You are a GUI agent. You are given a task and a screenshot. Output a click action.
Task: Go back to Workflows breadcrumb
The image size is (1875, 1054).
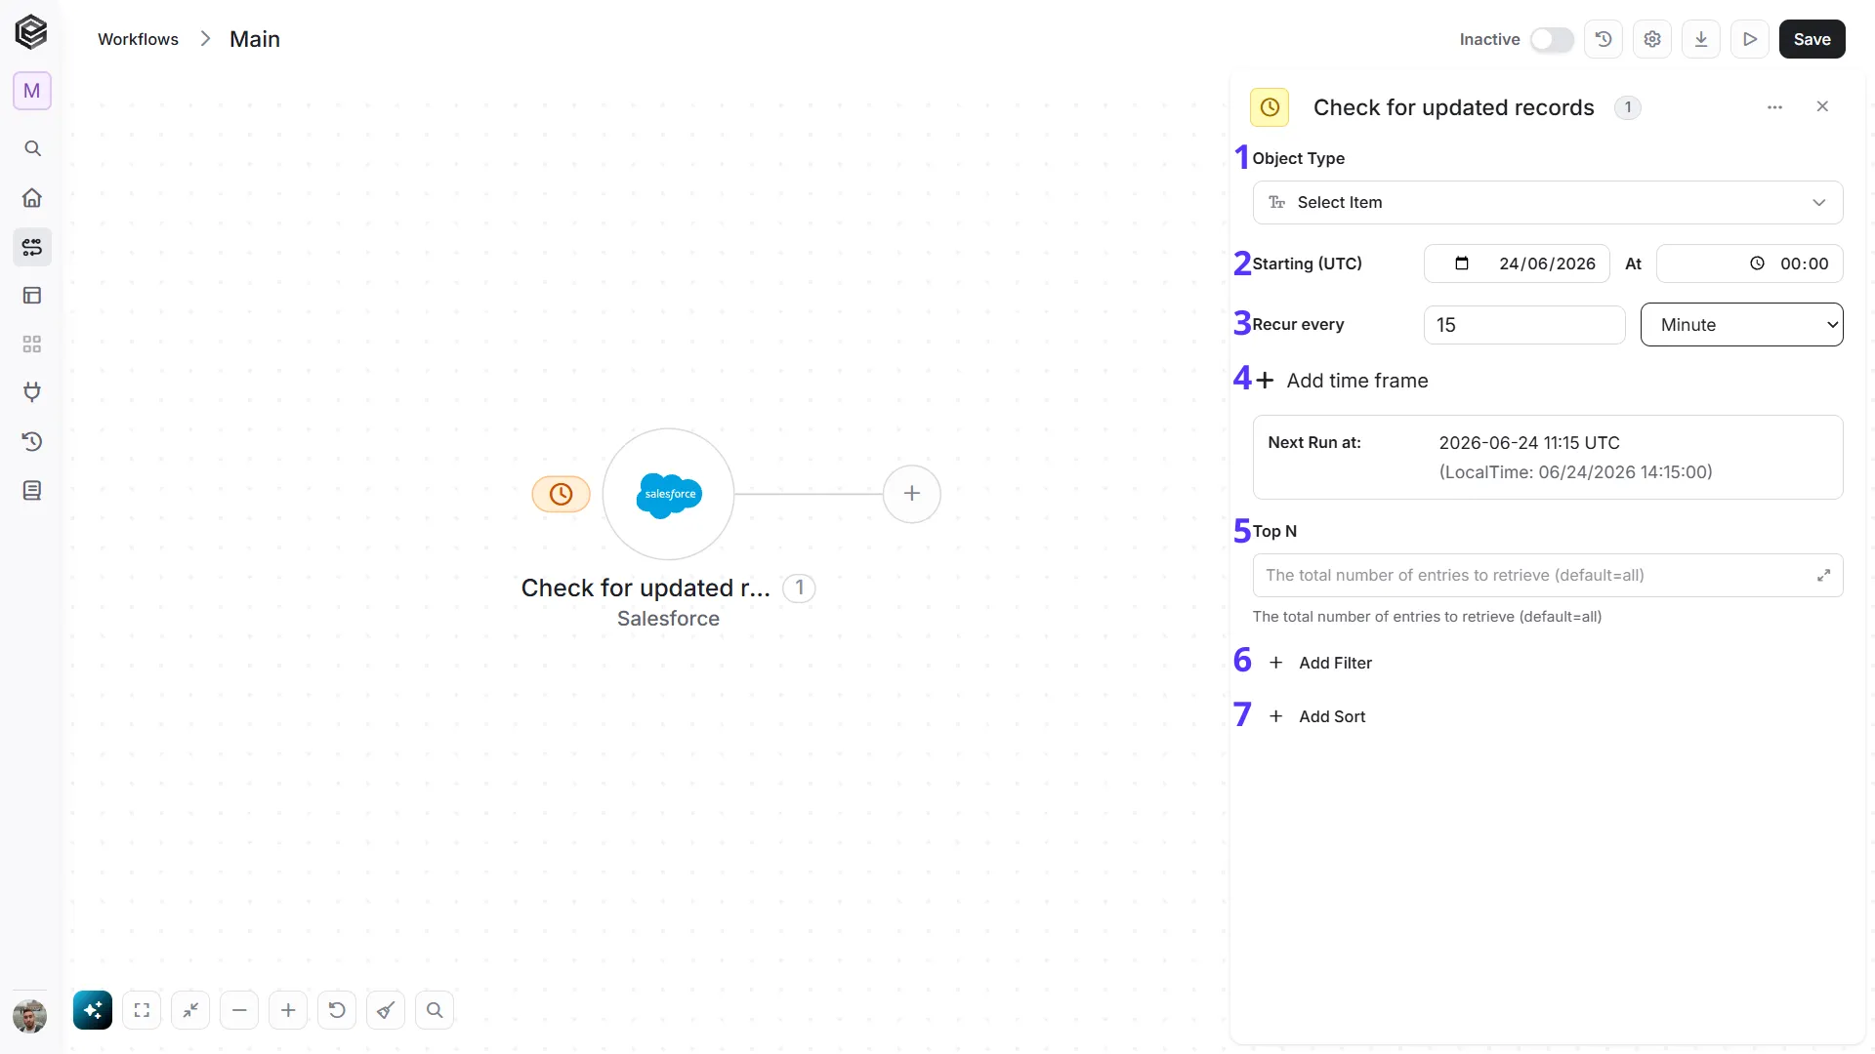tap(138, 39)
